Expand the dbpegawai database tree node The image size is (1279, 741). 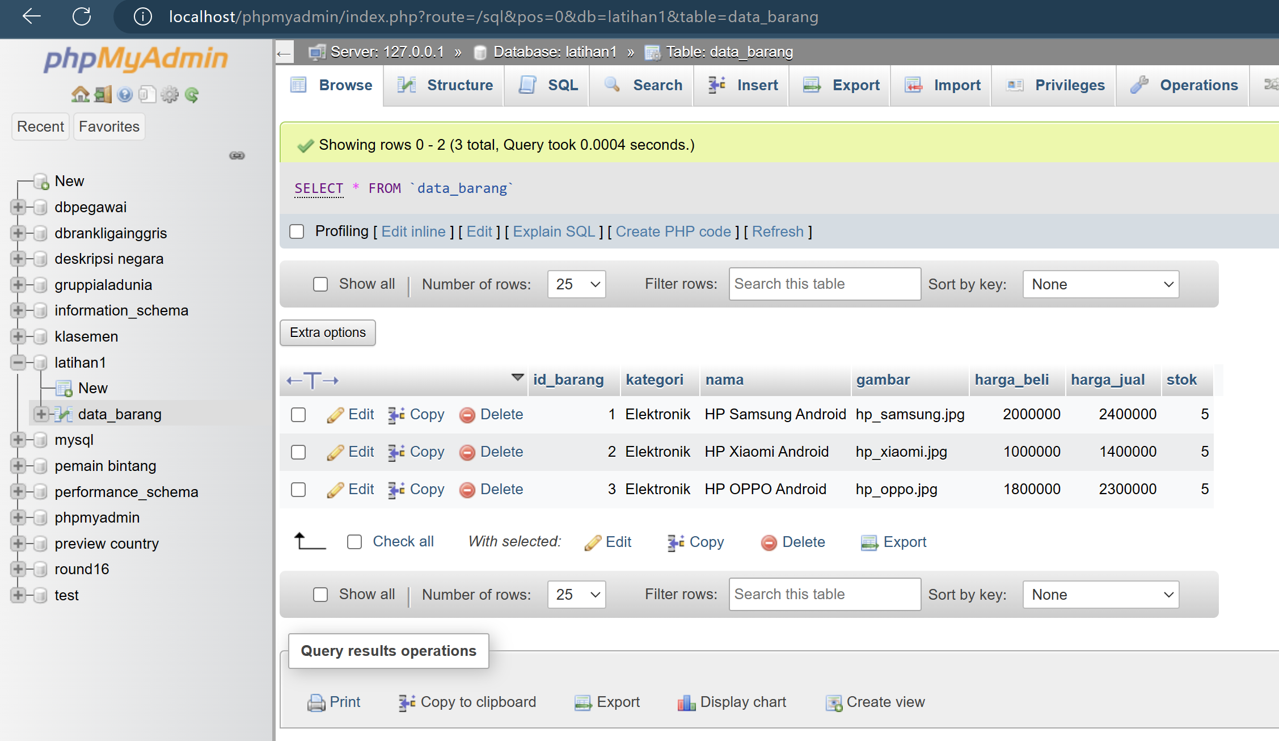(18, 207)
